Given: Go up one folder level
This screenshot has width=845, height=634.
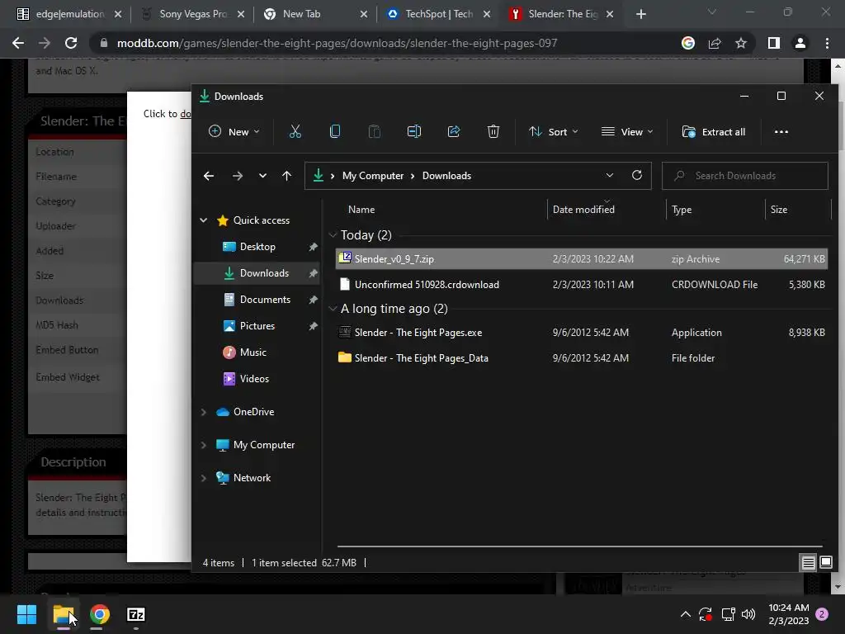Looking at the screenshot, I should point(286,176).
